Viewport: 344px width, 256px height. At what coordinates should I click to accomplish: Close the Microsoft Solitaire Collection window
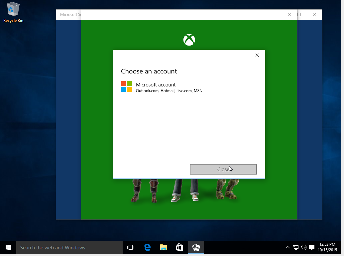tap(314, 15)
